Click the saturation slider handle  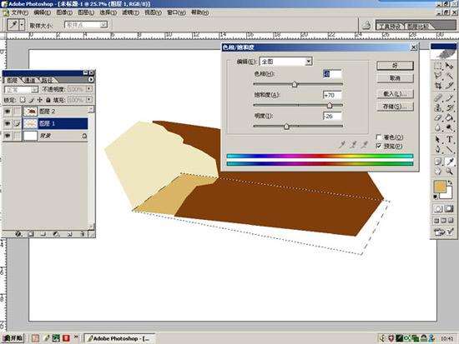point(330,105)
